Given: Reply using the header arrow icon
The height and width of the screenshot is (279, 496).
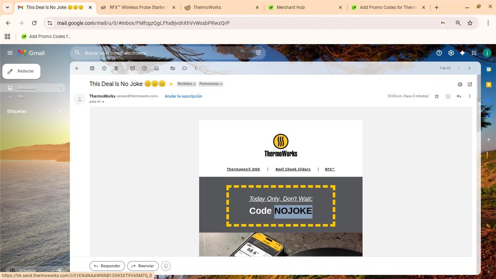Looking at the screenshot, I should pyautogui.click(x=459, y=96).
